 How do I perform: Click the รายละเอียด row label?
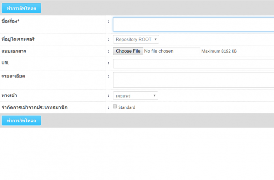pos(13,76)
